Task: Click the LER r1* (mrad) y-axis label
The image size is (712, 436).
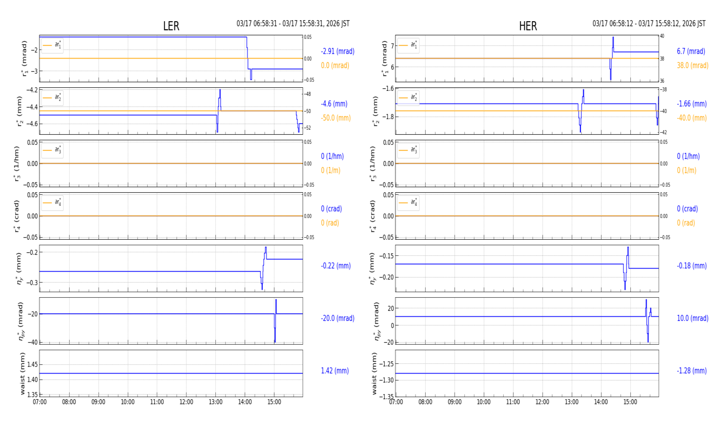Action: point(24,59)
